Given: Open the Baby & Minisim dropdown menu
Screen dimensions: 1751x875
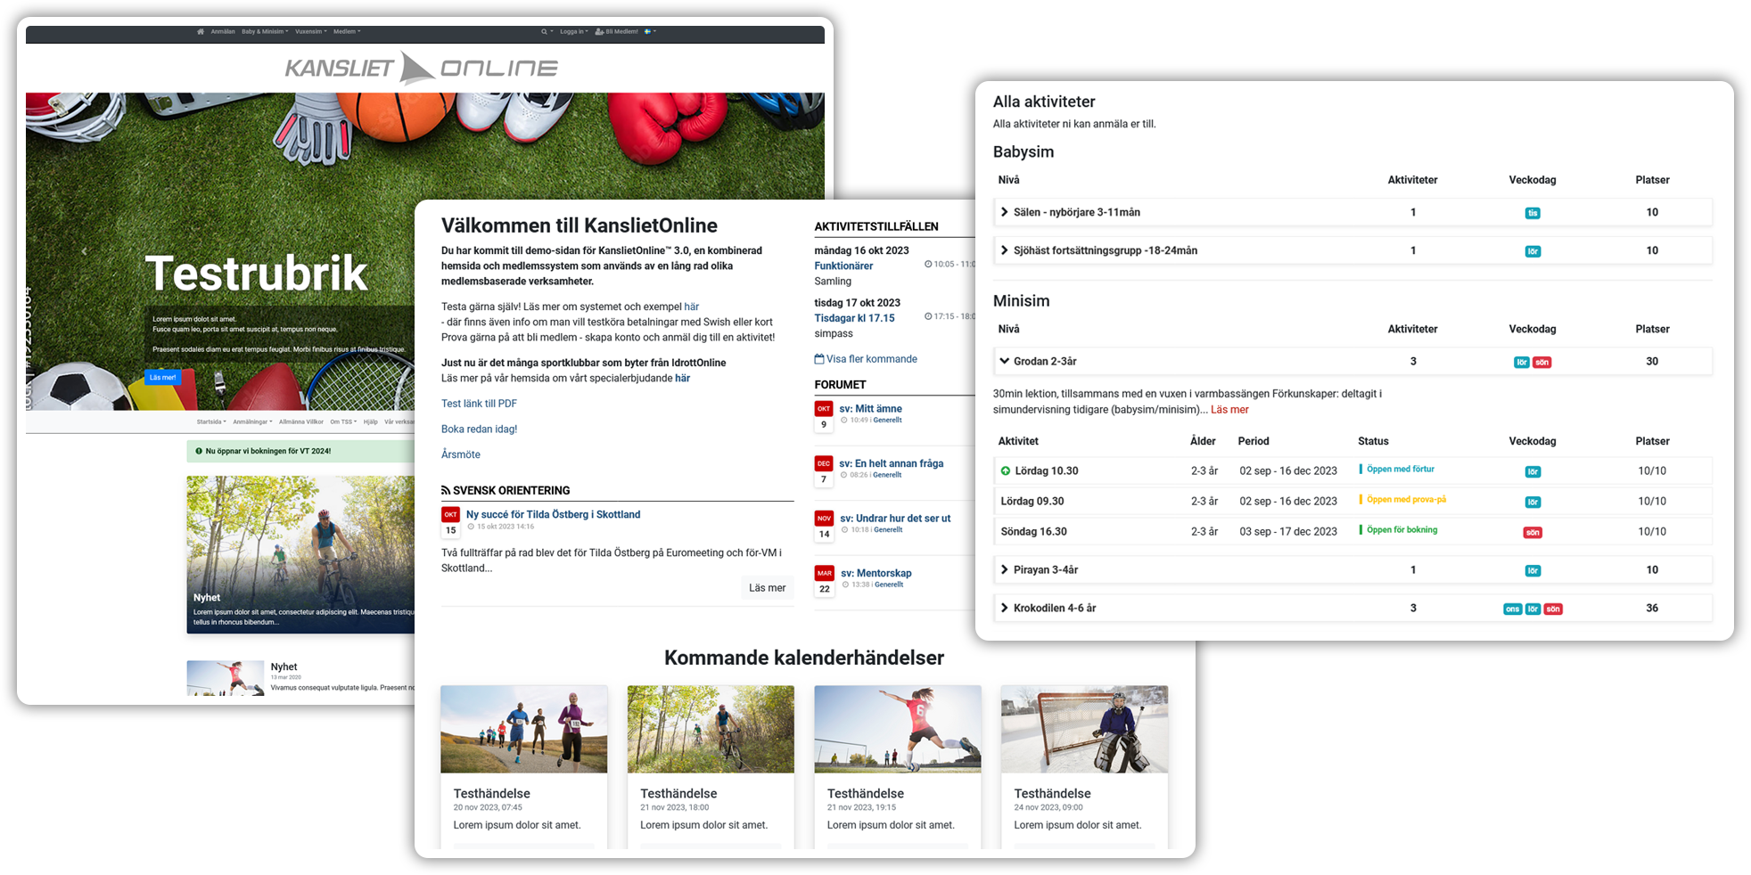Looking at the screenshot, I should (265, 31).
